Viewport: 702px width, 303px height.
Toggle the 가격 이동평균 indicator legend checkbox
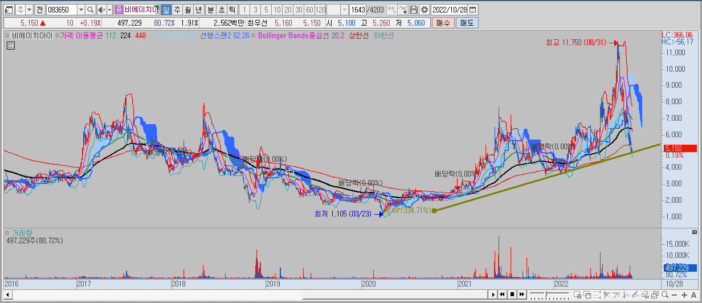[x=56, y=35]
